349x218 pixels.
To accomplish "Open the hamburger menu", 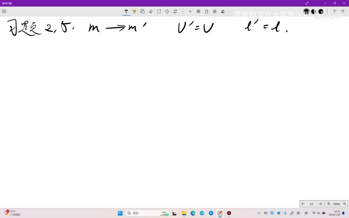I will point(4,11).
